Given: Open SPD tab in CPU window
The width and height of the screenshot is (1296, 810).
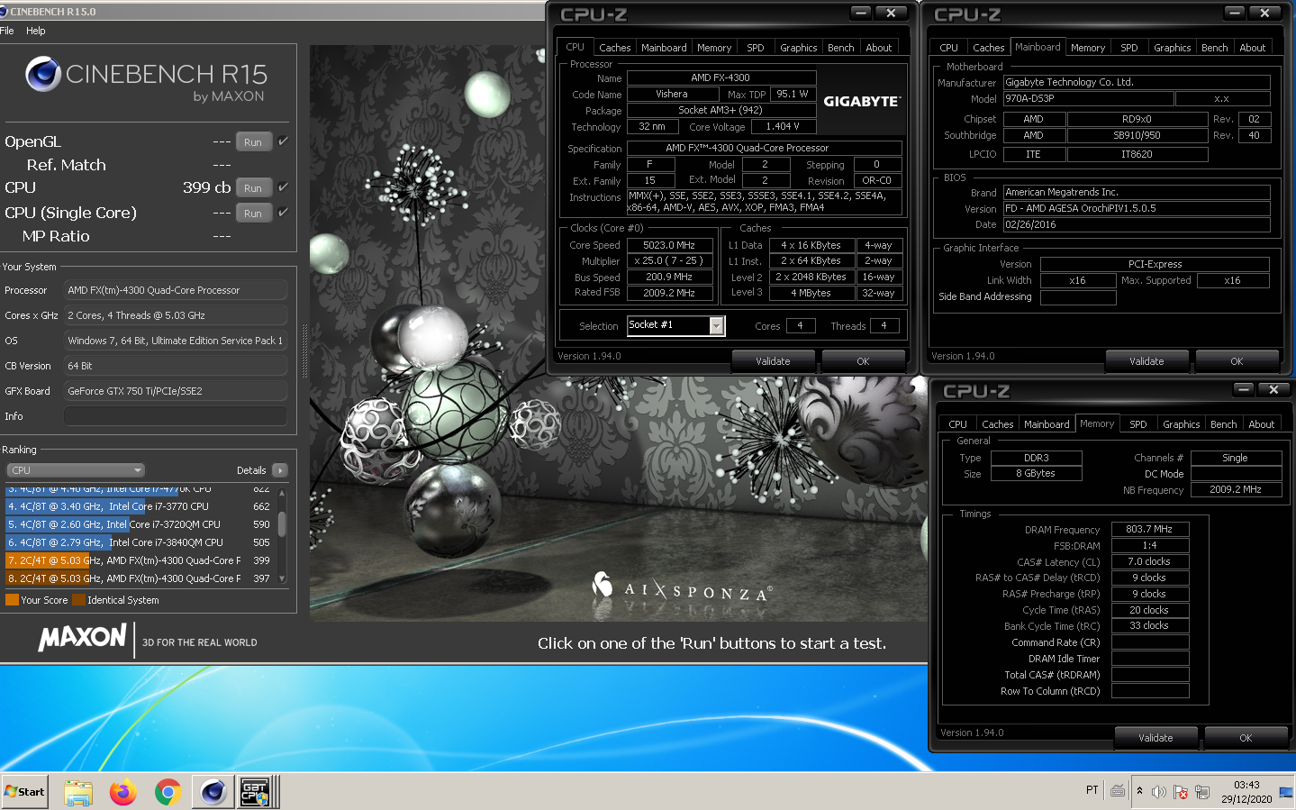Looking at the screenshot, I should coord(756,48).
